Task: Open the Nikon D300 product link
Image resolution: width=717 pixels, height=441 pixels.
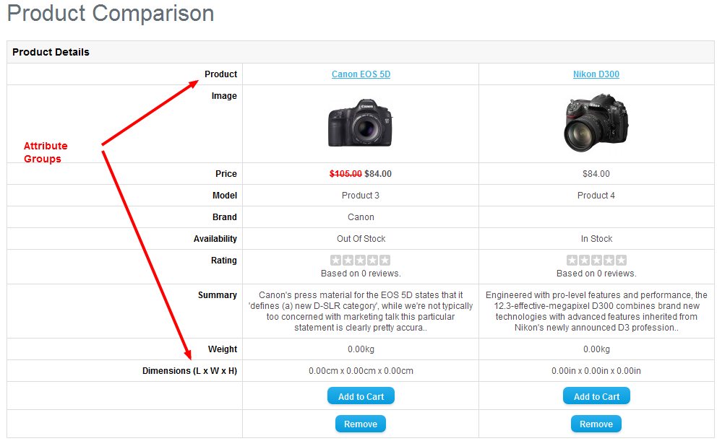Action: coord(596,74)
